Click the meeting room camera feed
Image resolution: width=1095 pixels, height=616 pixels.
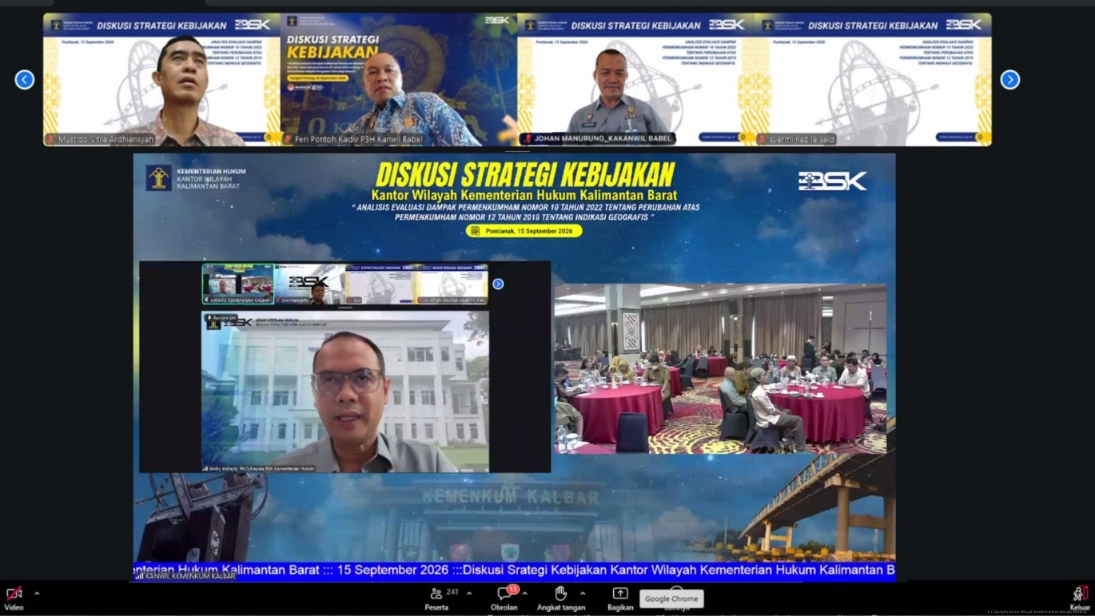720,369
